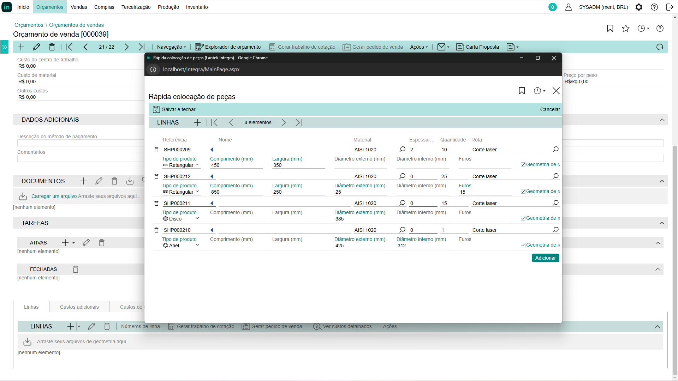Go to first element in popup LINHAS
The width and height of the screenshot is (678, 381).
coord(214,122)
